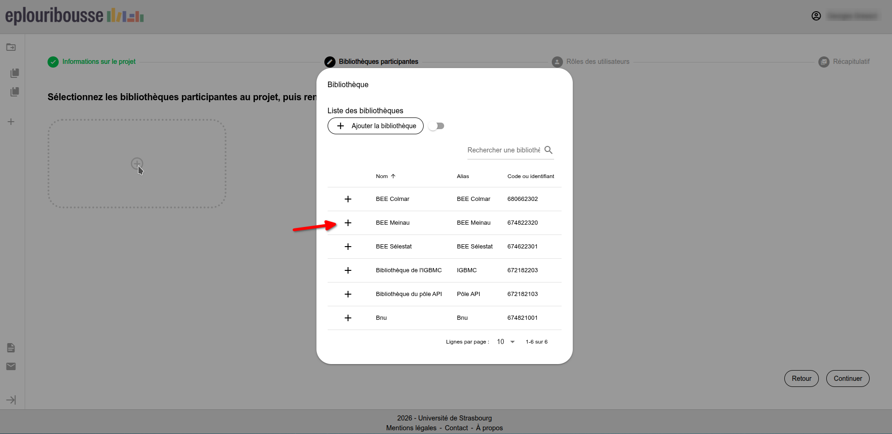
Task: Add BEE Colmar library with plus icon
Action: tap(348, 199)
